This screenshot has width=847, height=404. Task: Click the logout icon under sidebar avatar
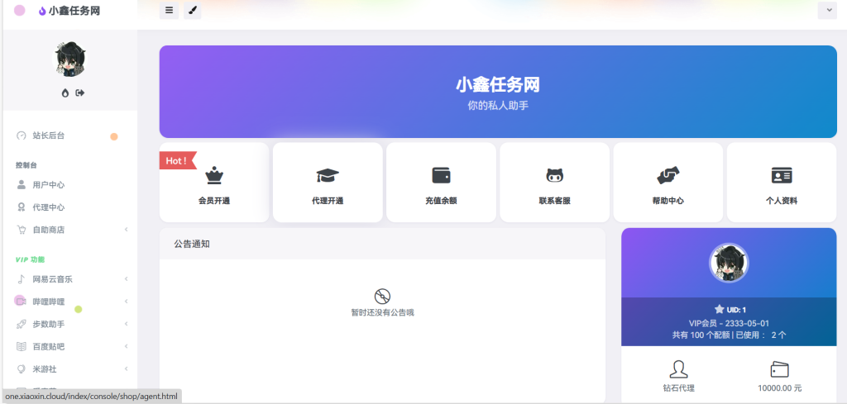pos(80,93)
